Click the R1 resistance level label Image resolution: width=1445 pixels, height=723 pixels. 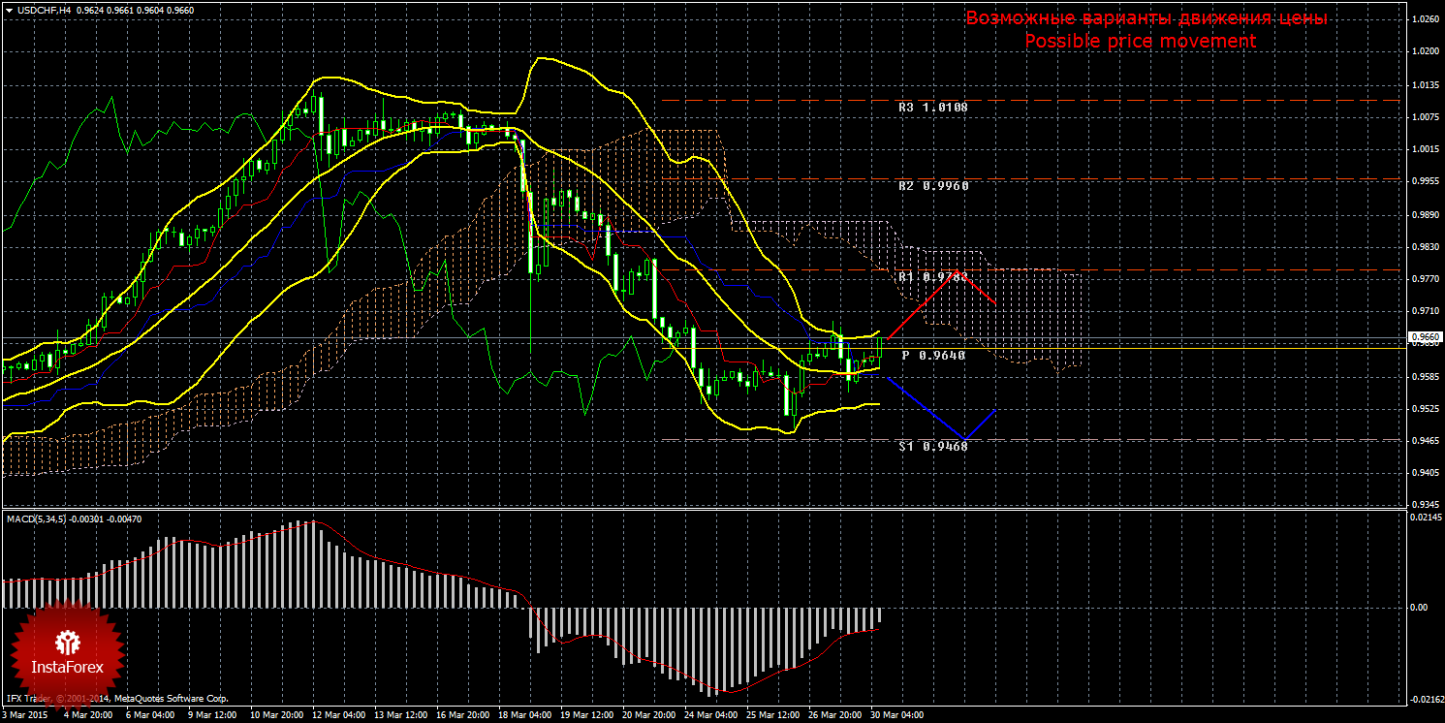(932, 277)
